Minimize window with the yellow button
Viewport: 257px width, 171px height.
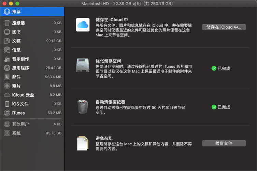click(x=11, y=3)
